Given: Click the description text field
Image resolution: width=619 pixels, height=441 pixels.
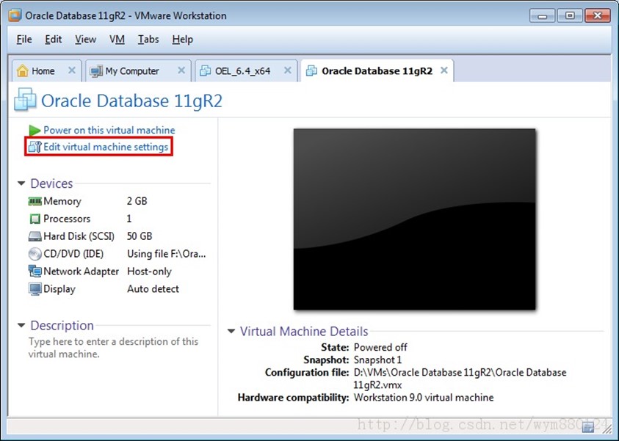Looking at the screenshot, I should click(x=113, y=348).
